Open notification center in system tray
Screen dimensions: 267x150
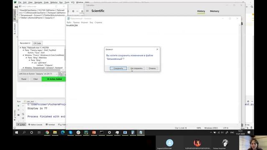tap(249, 132)
